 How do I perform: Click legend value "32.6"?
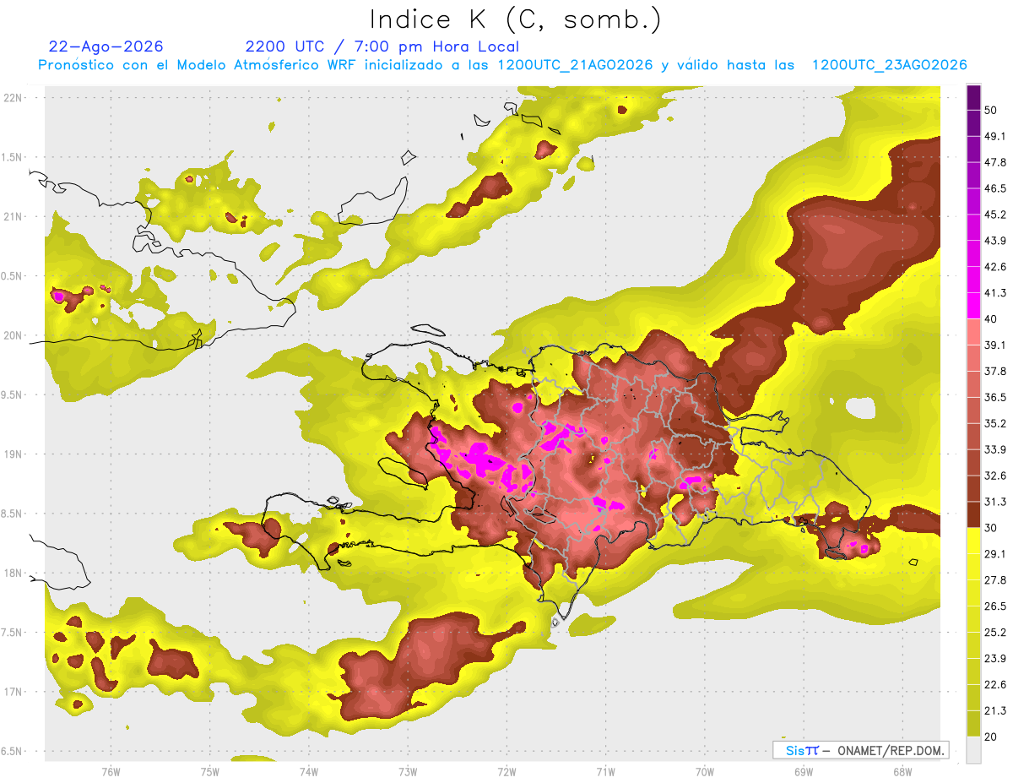(x=994, y=476)
